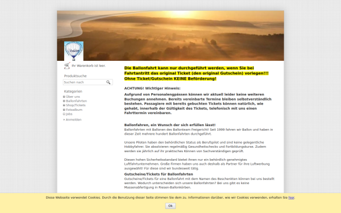The width and height of the screenshot is (341, 213).
Task: Click 'Gutscheine/Tickets für Ballonfahrten' heading
Action: (x=159, y=174)
